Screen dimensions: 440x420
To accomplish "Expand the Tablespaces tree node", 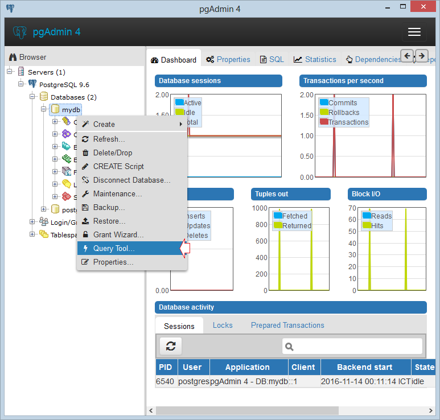I will coord(32,234).
